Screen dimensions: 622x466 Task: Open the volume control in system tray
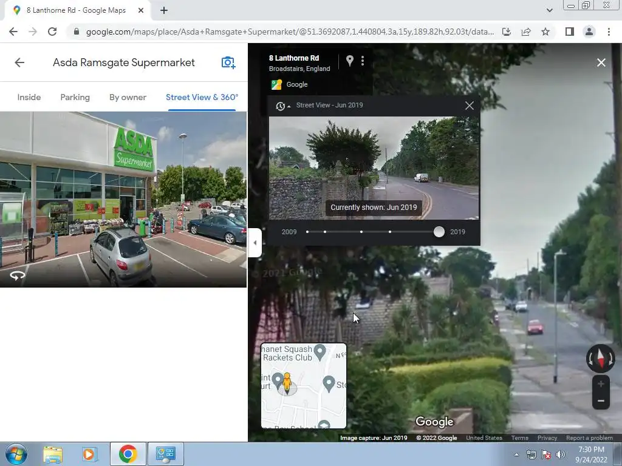[x=561, y=455]
